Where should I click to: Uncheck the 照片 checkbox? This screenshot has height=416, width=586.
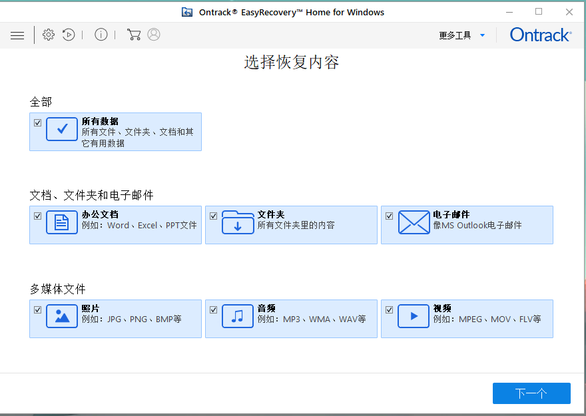37,310
